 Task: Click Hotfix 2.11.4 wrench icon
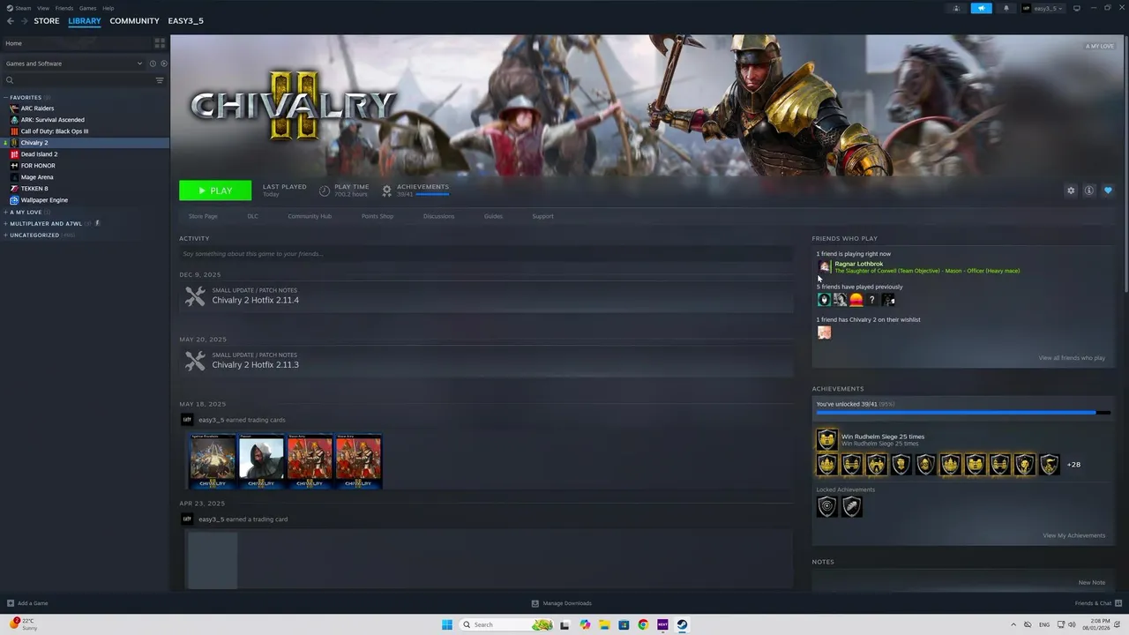[x=195, y=296]
